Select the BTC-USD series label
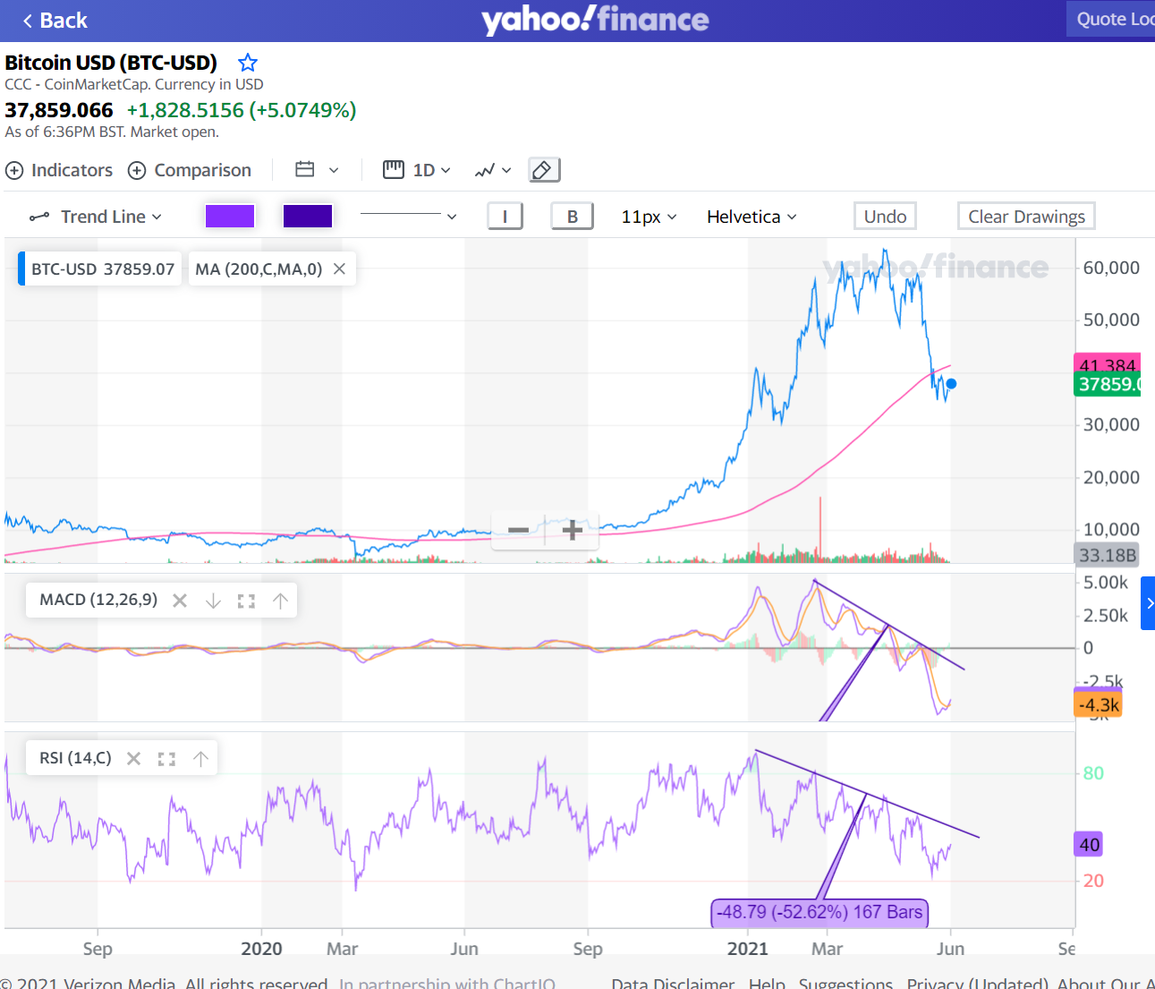 click(x=100, y=269)
